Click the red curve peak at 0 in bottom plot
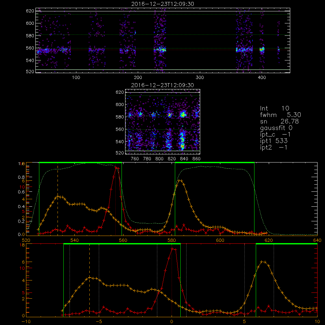 pos(173,249)
